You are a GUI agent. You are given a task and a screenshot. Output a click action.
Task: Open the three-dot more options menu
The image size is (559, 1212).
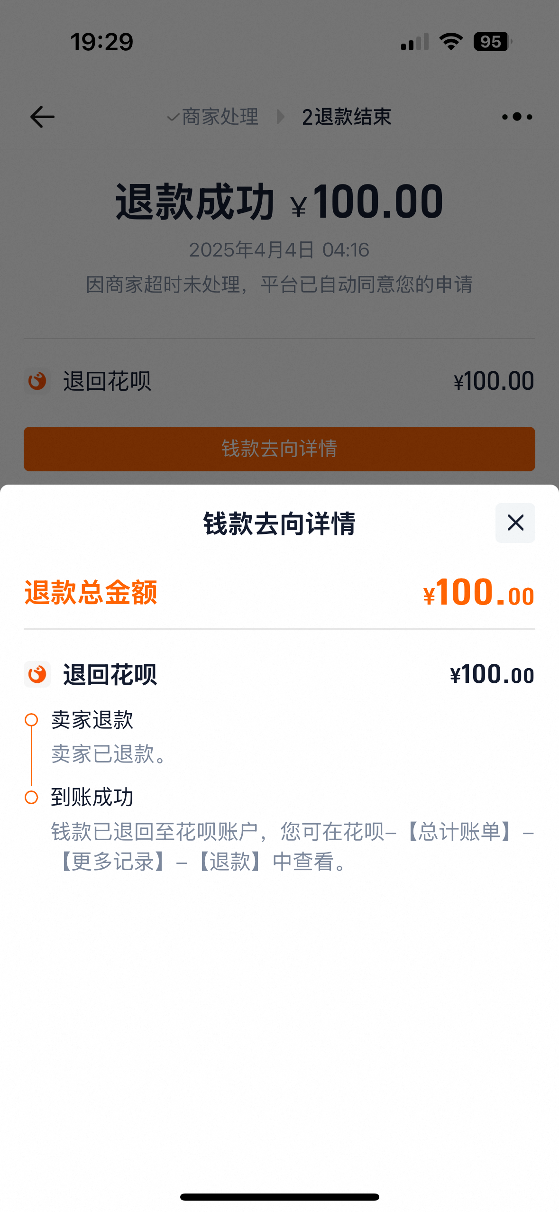click(x=517, y=117)
